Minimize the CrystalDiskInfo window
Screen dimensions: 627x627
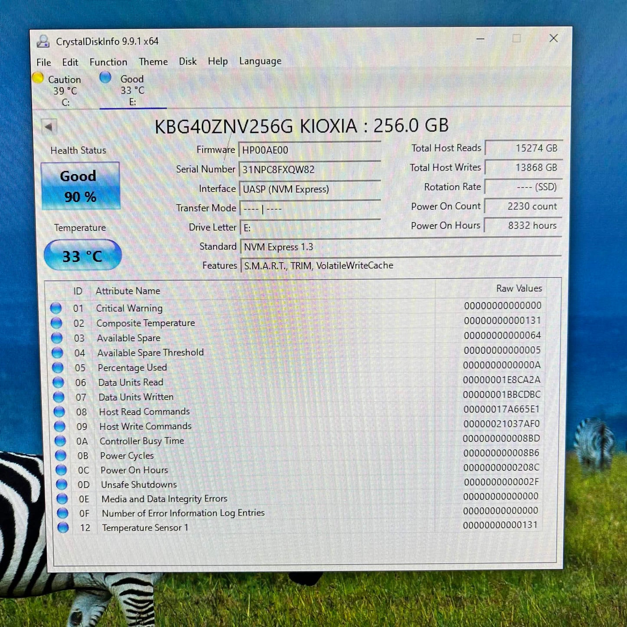click(480, 39)
